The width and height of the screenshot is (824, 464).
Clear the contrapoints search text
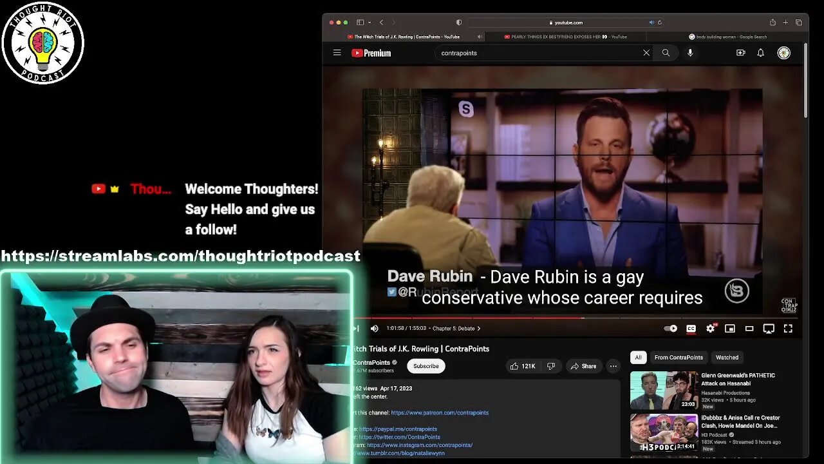pos(646,53)
